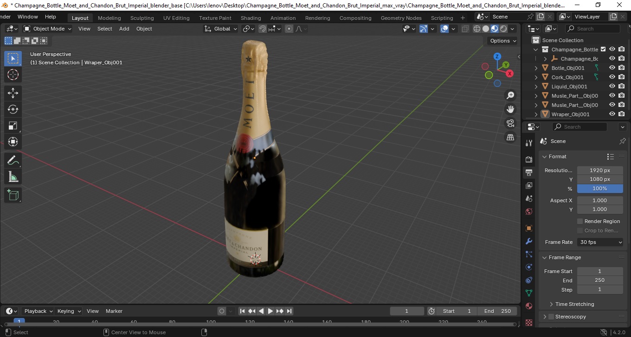Image resolution: width=631 pixels, height=337 pixels.
Task: Click the Zoom magnifier viewport icon
Action: pyautogui.click(x=510, y=95)
